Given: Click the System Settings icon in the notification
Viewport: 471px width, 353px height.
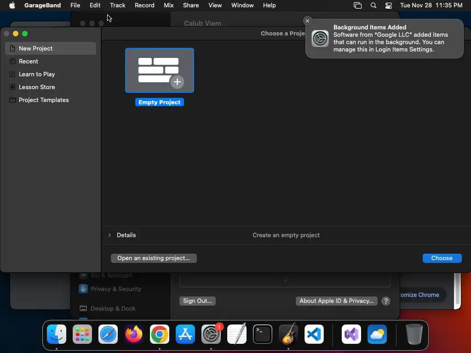Looking at the screenshot, I should pyautogui.click(x=320, y=39).
